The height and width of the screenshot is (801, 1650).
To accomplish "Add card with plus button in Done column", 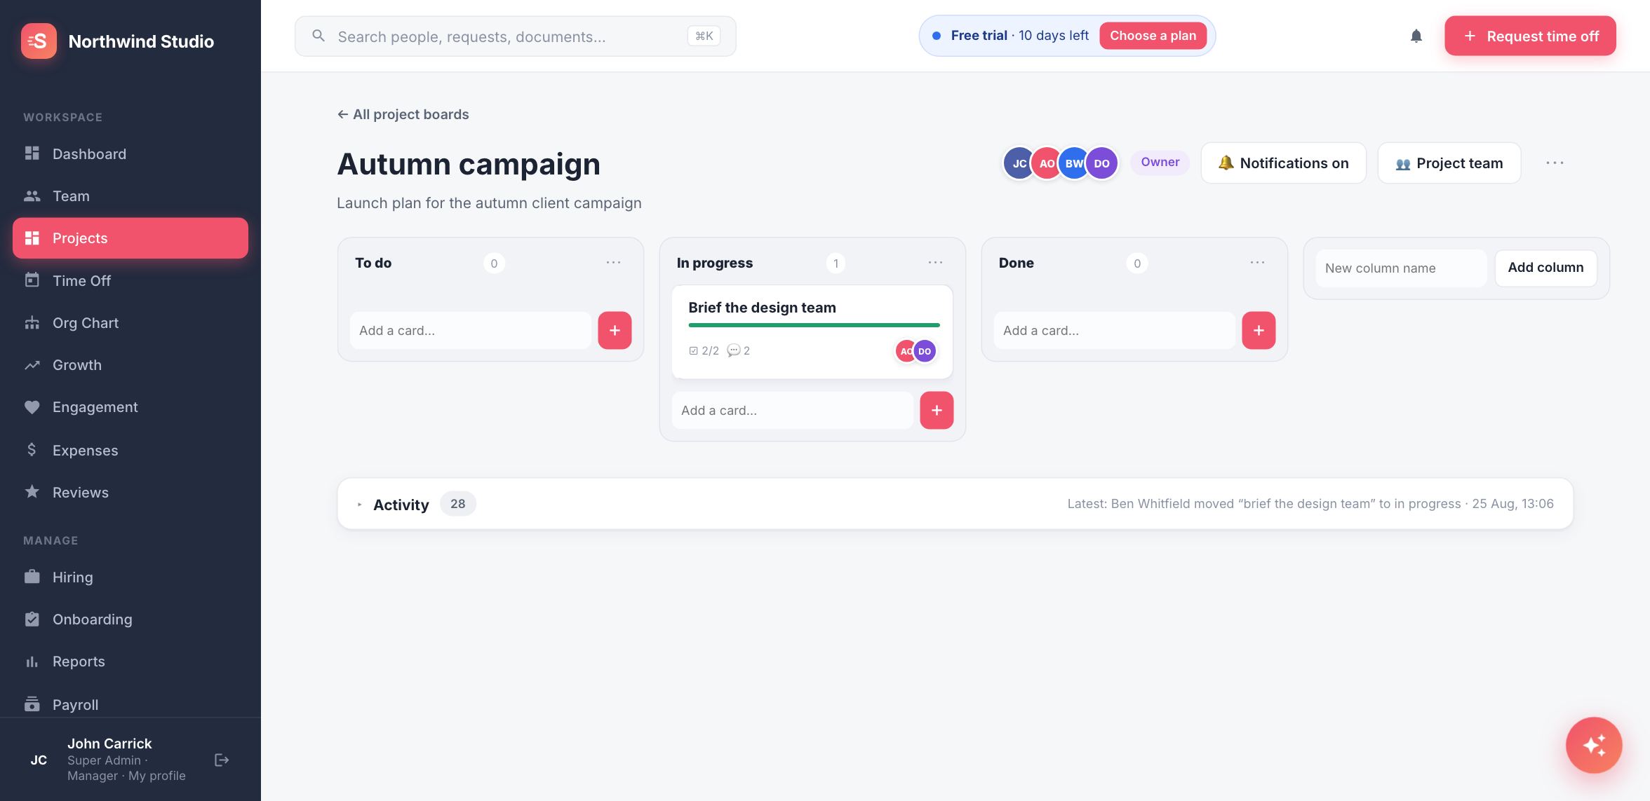I will (1259, 330).
